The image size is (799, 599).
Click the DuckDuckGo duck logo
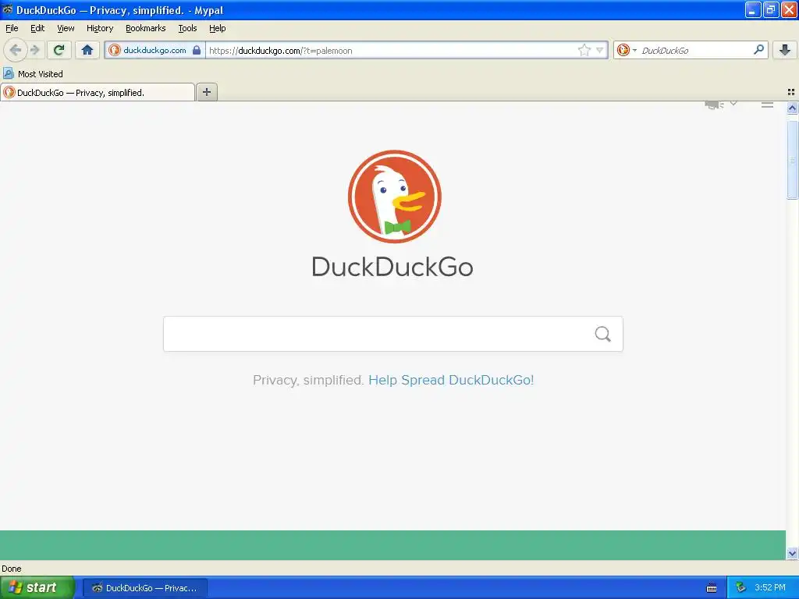click(394, 197)
